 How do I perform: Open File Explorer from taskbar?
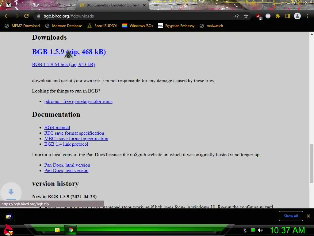click(x=57, y=230)
